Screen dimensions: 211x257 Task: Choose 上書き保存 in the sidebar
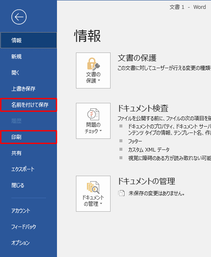29,88
